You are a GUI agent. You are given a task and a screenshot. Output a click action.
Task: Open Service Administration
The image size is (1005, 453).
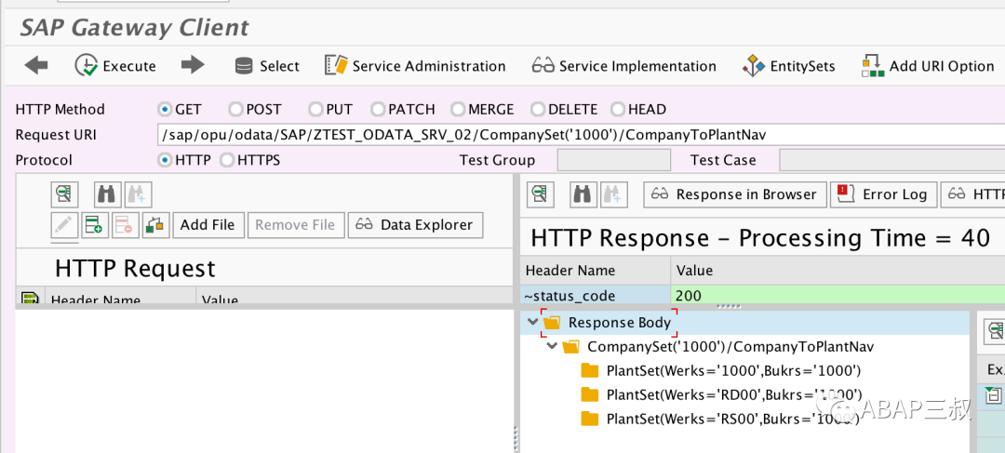click(415, 65)
